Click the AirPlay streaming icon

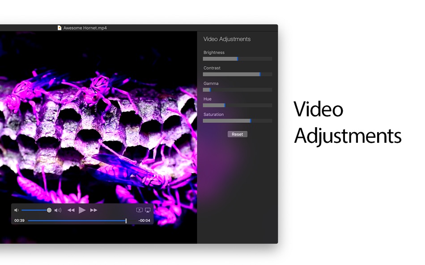tap(148, 210)
